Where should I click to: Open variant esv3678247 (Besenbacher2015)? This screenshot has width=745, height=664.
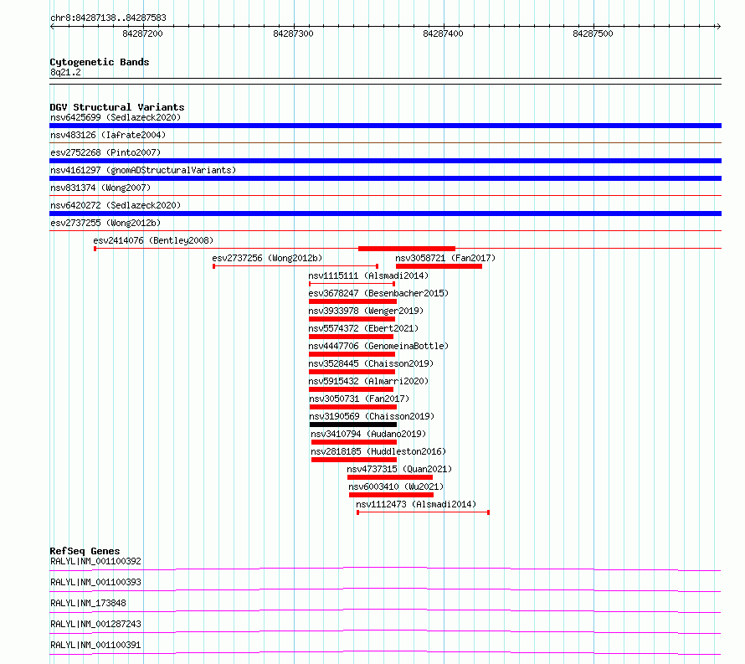coord(378,293)
